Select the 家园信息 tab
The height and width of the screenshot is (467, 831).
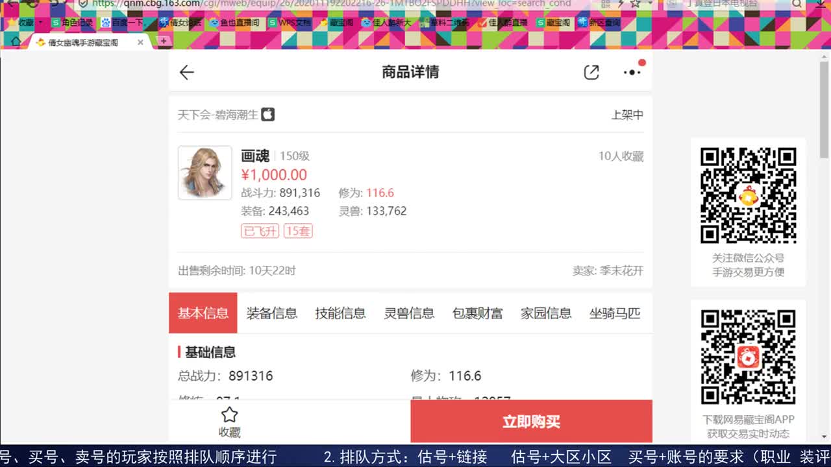(546, 313)
